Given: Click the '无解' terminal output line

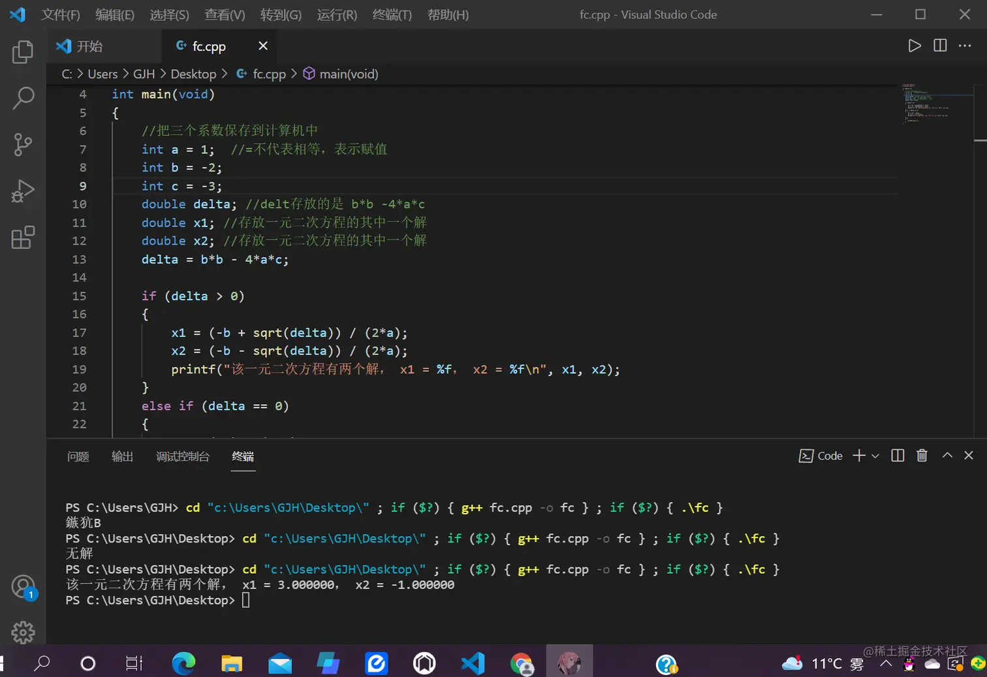Looking at the screenshot, I should point(79,554).
